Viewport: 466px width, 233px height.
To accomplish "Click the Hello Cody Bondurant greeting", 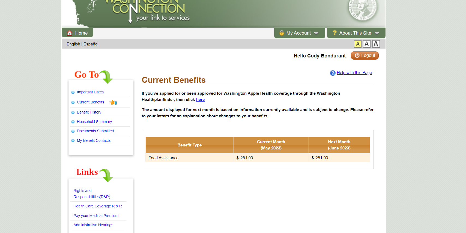I will click(320, 56).
